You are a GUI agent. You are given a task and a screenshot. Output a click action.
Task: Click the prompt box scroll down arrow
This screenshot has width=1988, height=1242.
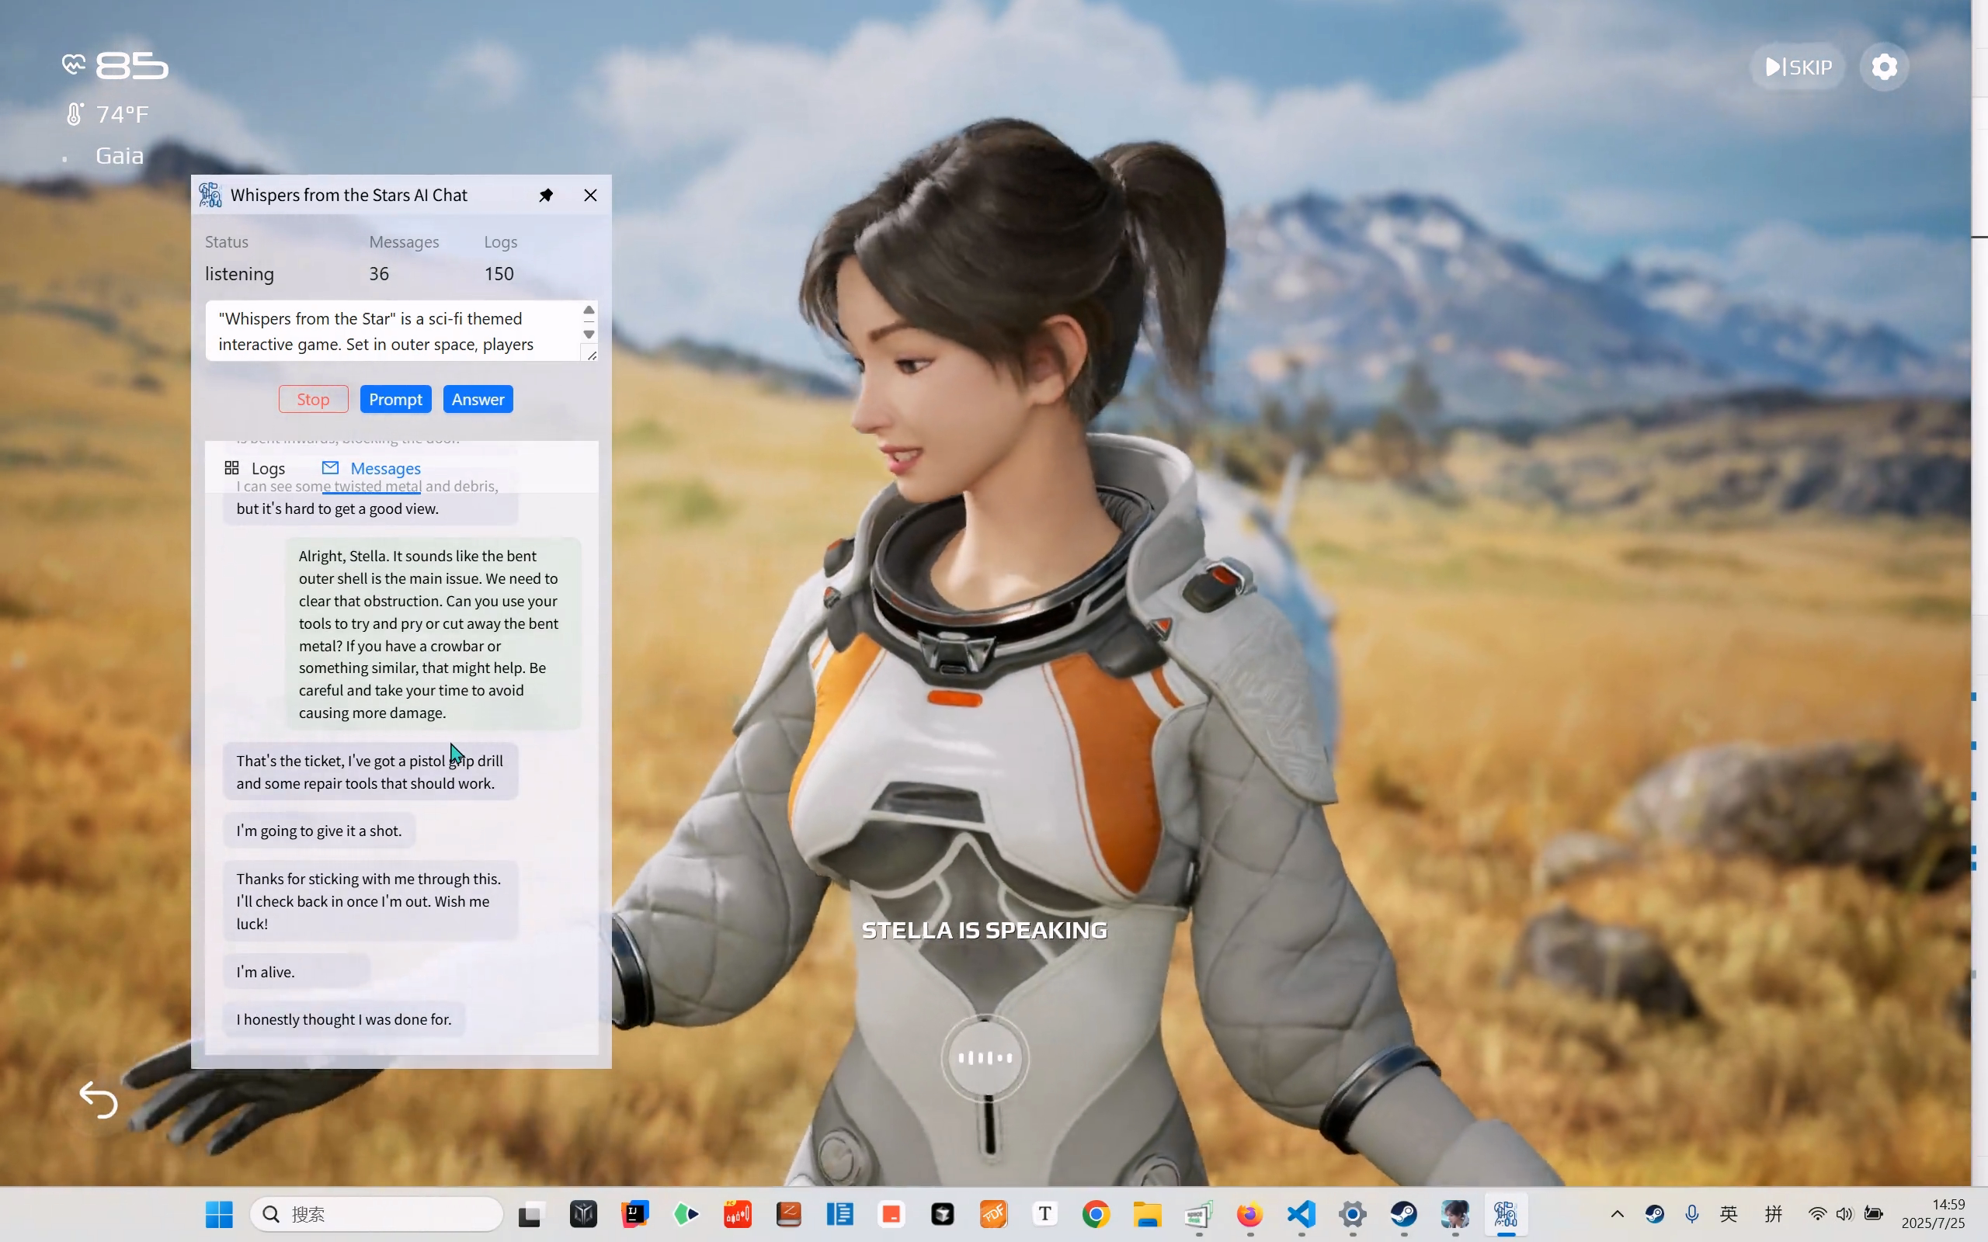click(x=589, y=335)
